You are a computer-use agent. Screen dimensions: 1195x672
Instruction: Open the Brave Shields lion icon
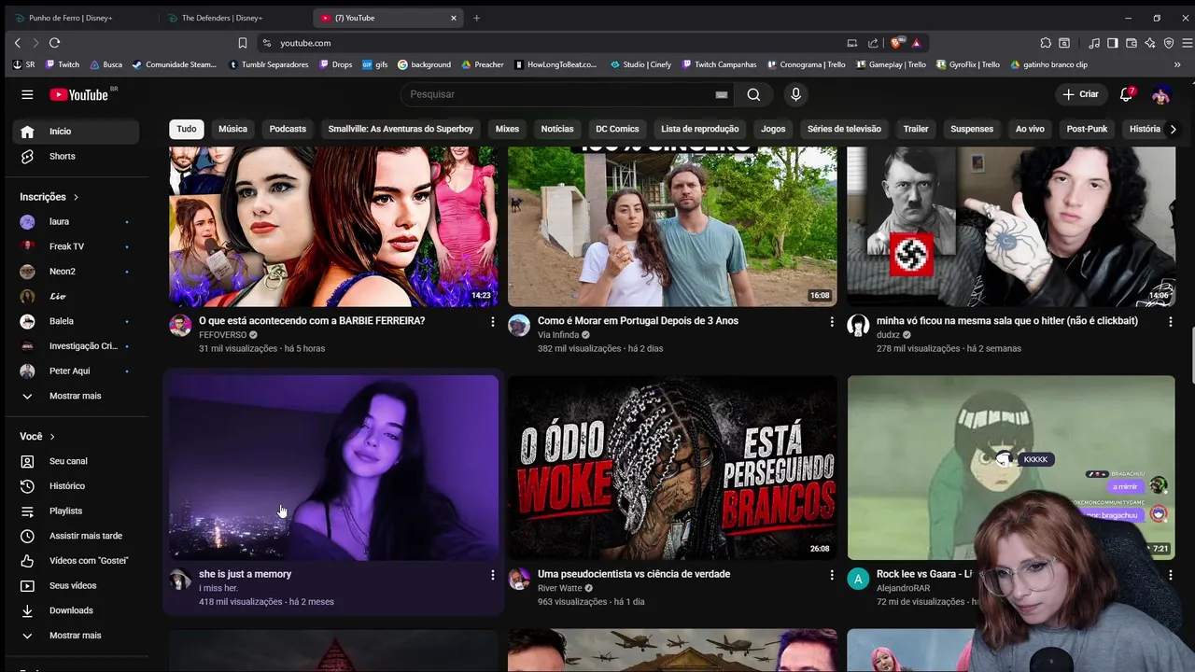897,43
